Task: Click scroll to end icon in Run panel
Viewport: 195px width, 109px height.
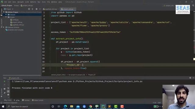Action: [8, 91]
